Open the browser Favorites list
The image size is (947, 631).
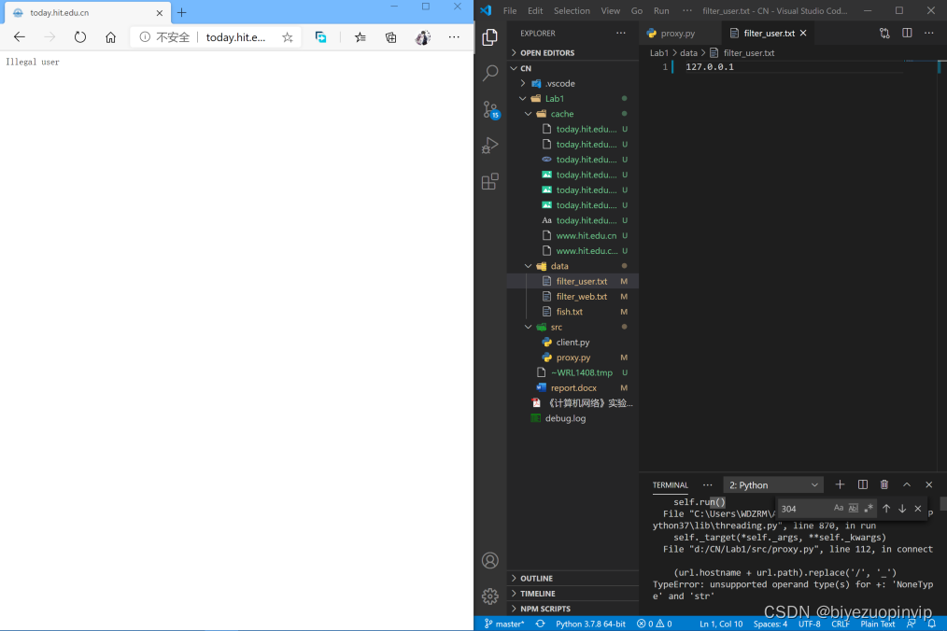(x=360, y=37)
